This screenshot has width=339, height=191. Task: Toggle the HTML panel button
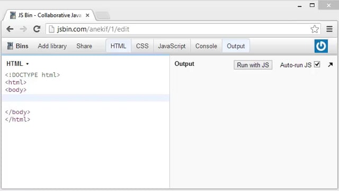[118, 46]
